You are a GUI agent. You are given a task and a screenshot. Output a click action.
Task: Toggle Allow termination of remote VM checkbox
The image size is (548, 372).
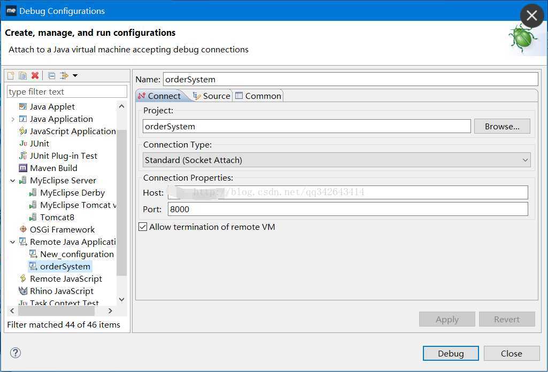pyautogui.click(x=143, y=227)
